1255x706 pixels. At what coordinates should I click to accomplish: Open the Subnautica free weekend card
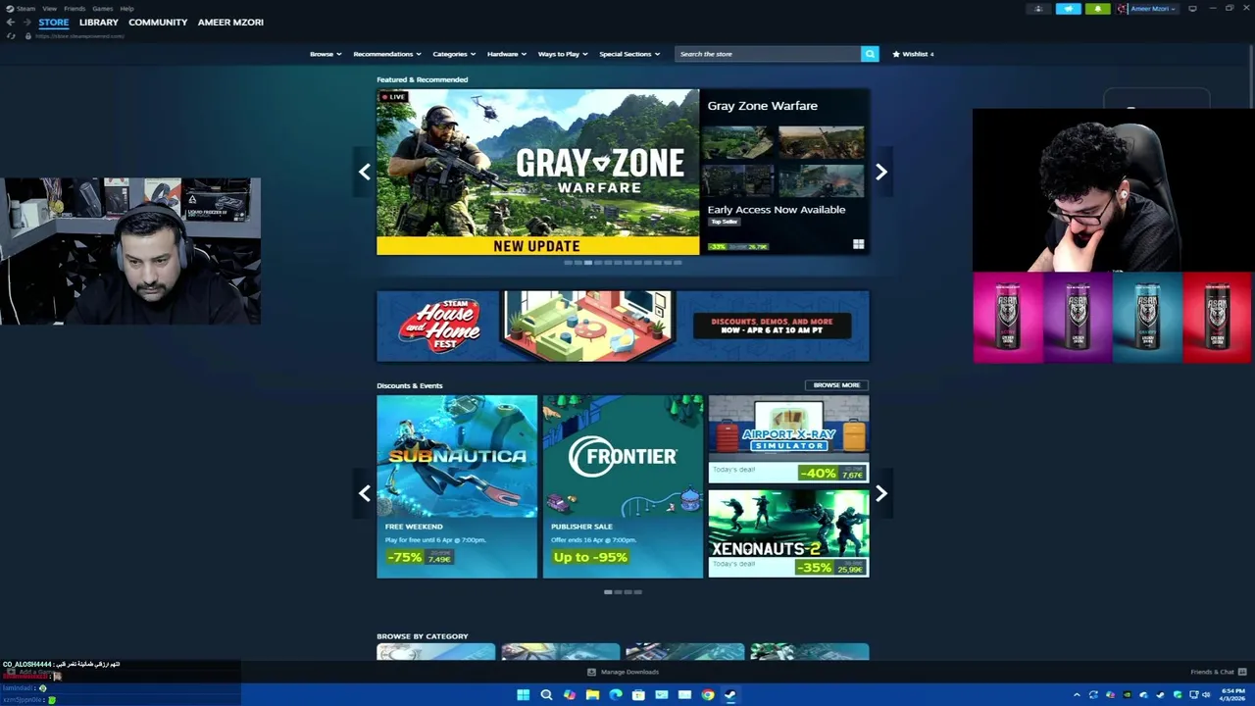pos(457,486)
